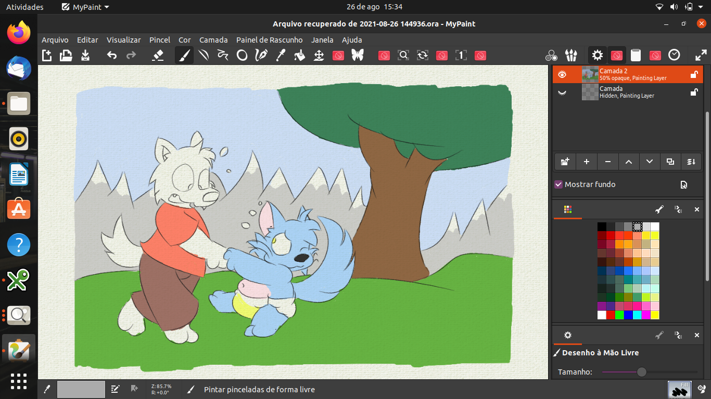This screenshot has width=711, height=399.
Task: Close the Desenho à Mão Livre options panel
Action: click(x=697, y=335)
